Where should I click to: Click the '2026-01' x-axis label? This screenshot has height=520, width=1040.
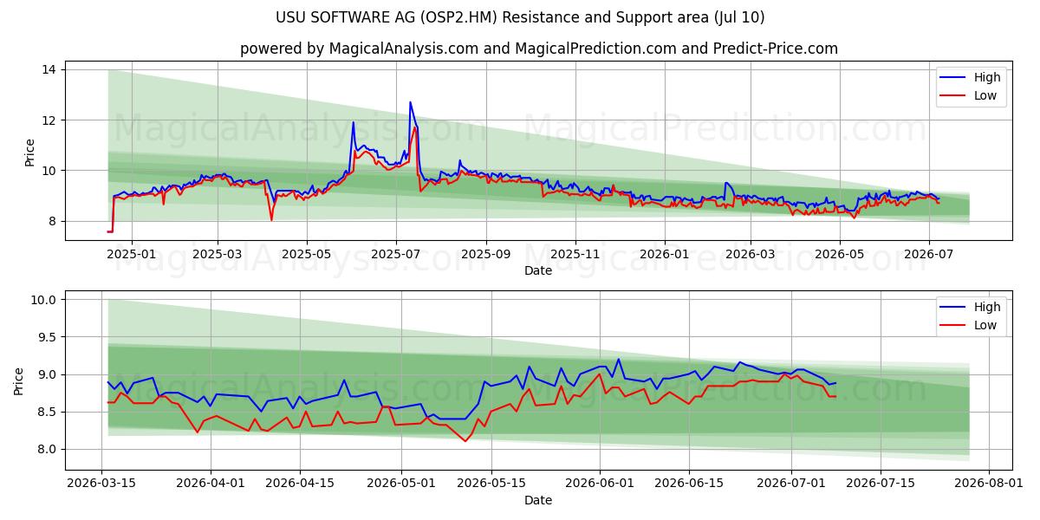665,254
